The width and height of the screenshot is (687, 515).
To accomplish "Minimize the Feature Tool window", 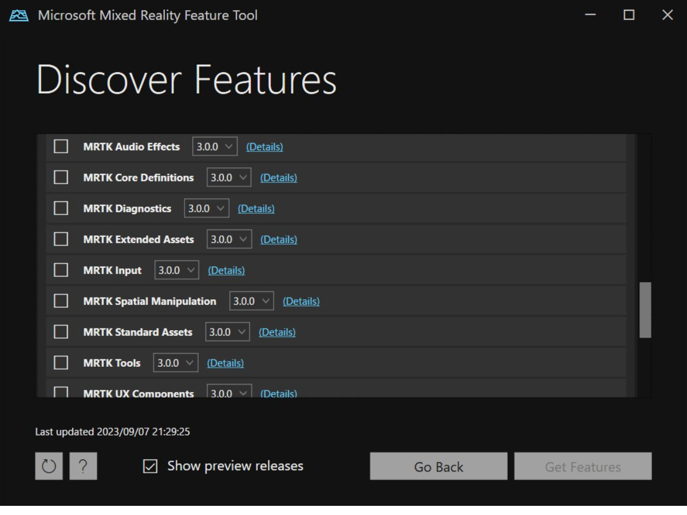I will pos(591,15).
